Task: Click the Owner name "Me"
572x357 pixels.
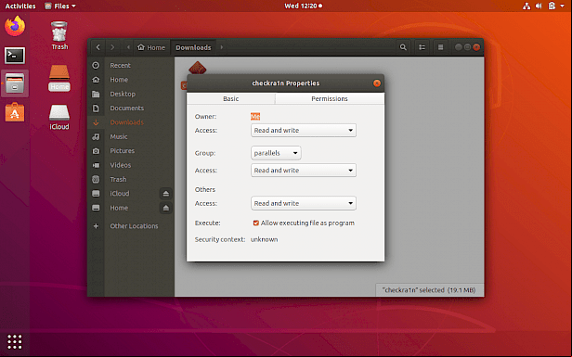Action: 255,117
